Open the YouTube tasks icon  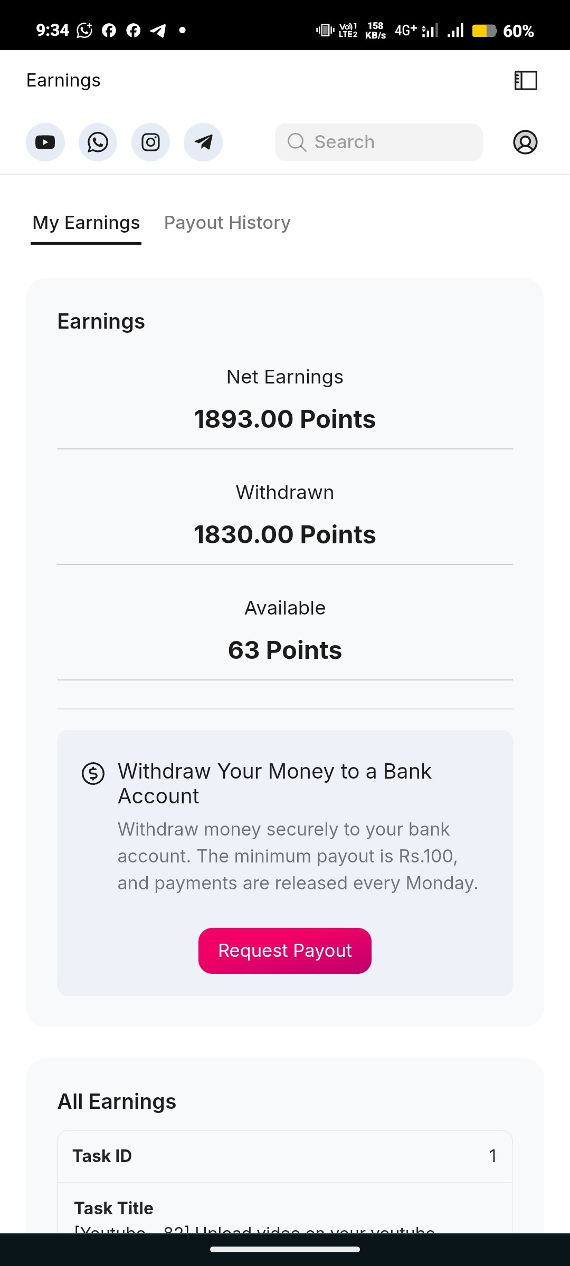pos(45,142)
